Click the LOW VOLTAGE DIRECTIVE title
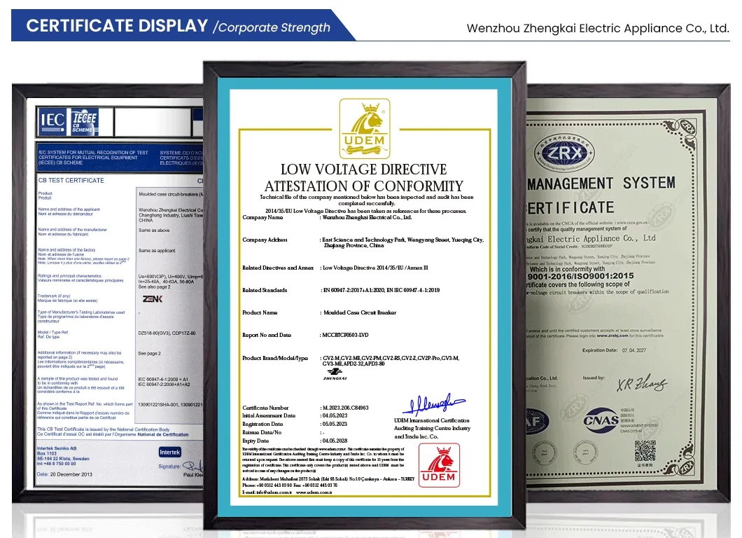 [363, 170]
